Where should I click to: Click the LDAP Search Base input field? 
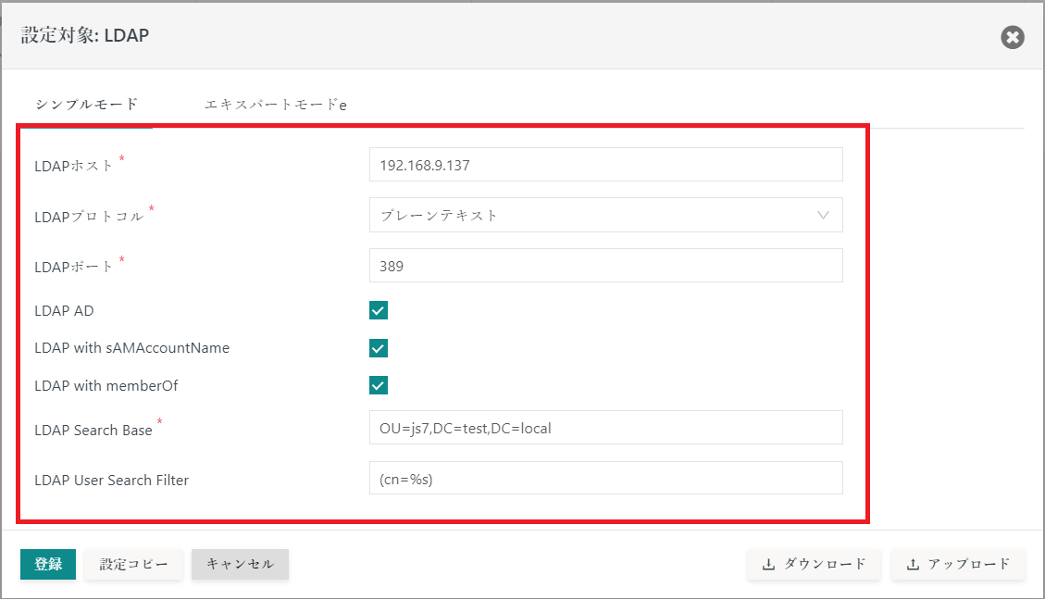tap(606, 428)
